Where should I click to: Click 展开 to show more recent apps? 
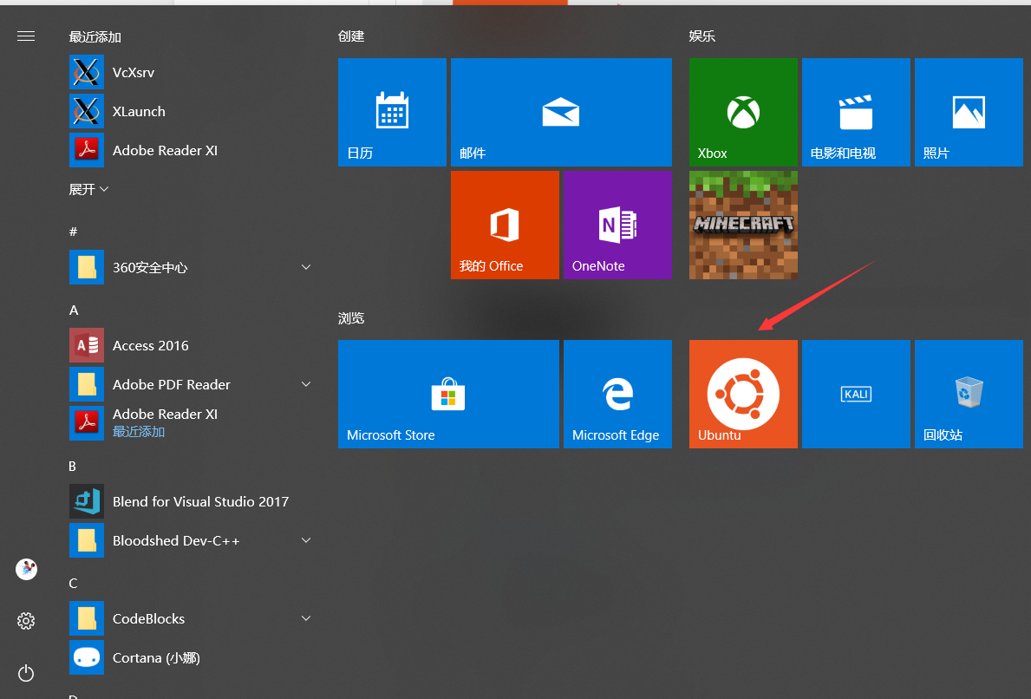(88, 189)
